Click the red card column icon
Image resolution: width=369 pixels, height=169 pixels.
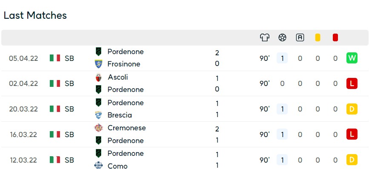click(335, 37)
